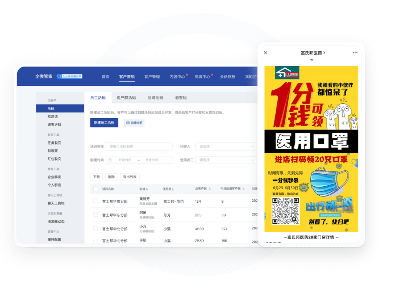Image resolution: width=395 pixels, height=289 pixels.
Task: Close the 富氏邦医药 phone page
Action: (266, 53)
